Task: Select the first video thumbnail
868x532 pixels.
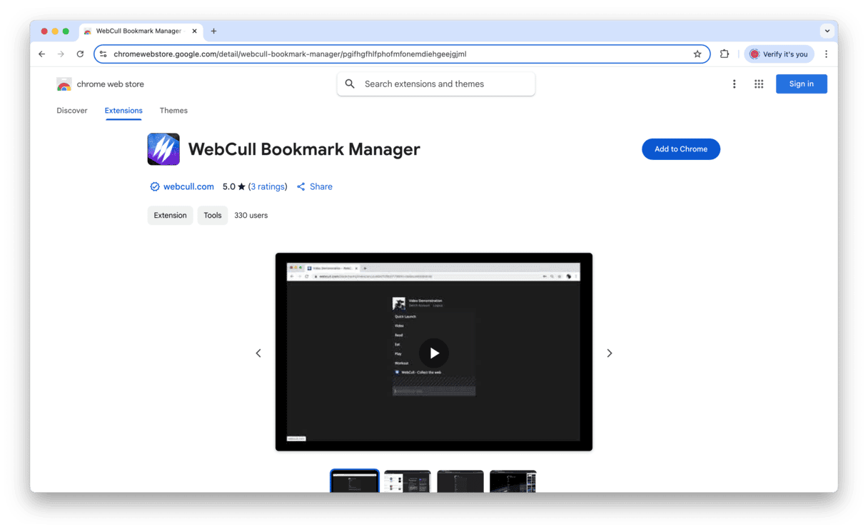Action: point(355,481)
